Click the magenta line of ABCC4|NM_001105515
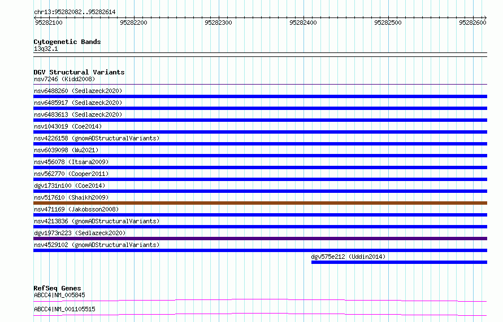This screenshot has height=322, width=503. pos(260,314)
